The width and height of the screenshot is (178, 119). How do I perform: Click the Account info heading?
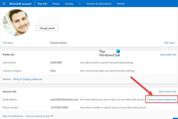(10, 91)
